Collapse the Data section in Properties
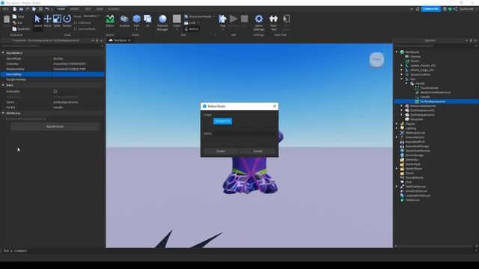 click(x=3, y=85)
